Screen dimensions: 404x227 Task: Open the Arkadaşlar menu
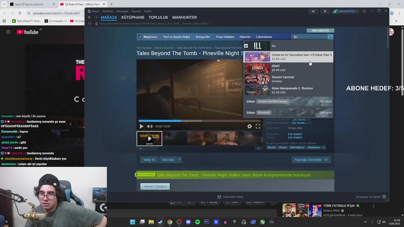122,11
